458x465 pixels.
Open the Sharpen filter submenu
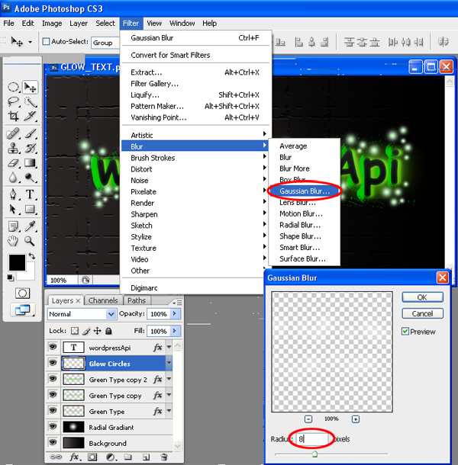(195, 214)
